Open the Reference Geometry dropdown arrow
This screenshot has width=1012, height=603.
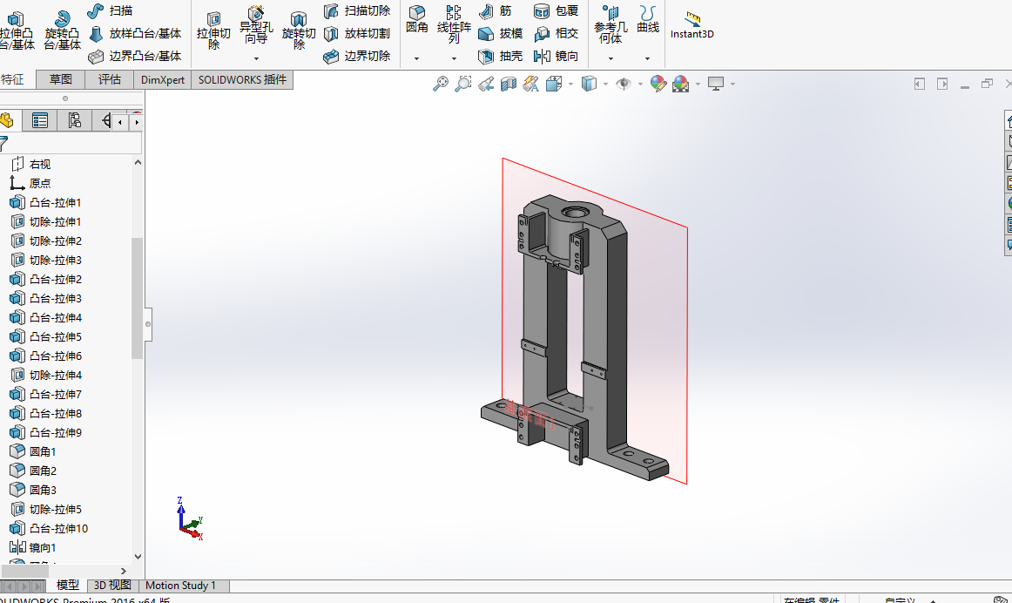pos(611,58)
